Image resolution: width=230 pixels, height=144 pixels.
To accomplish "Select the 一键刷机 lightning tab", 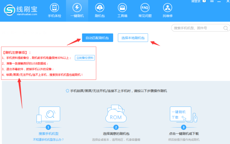I will (x=77, y=11).
